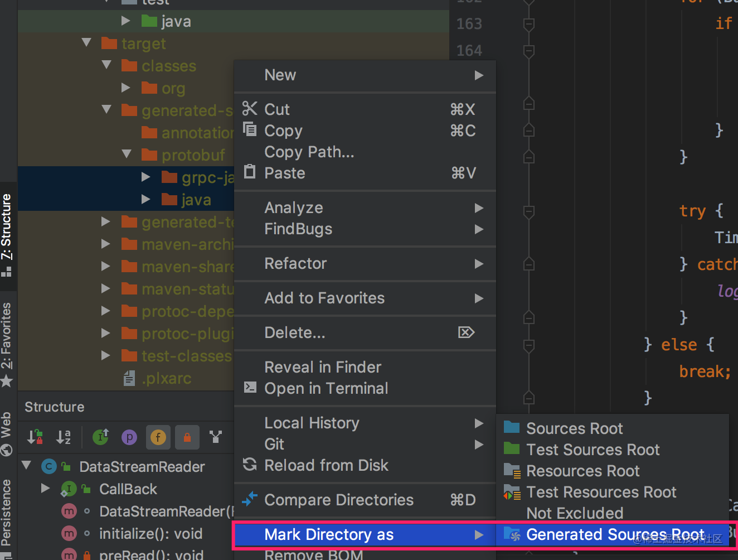Collapse the protobuf folder arrow
This screenshot has width=738, height=560.
[127, 154]
